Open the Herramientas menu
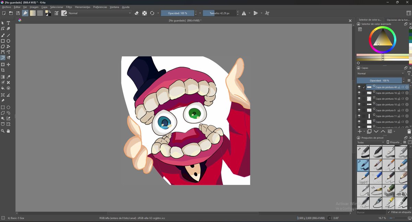Viewport: 412px width, 222px height. (82, 7)
